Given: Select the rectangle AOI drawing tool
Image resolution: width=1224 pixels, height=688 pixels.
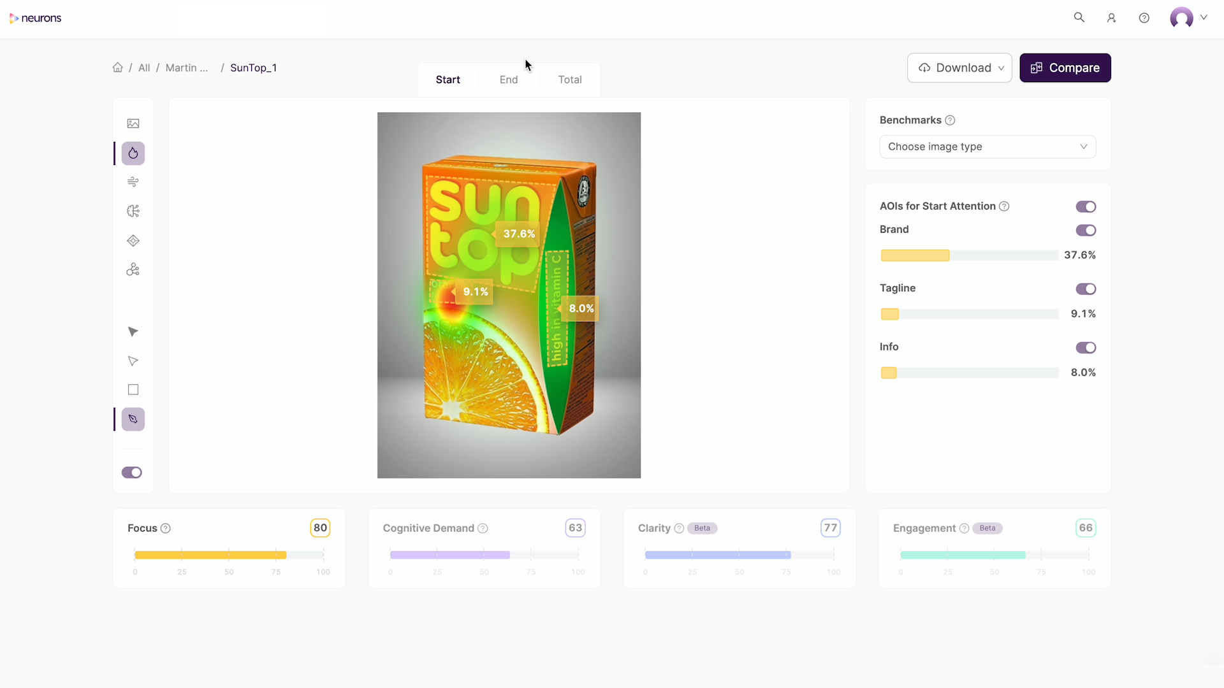Looking at the screenshot, I should [133, 390].
